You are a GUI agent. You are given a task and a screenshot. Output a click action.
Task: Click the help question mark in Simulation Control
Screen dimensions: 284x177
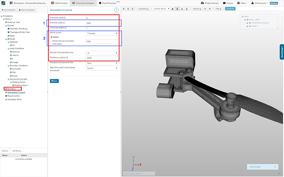click(116, 9)
